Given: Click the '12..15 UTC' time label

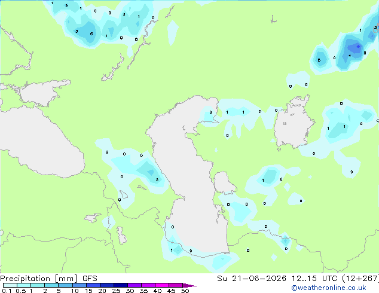Looking at the screenshot, I should coord(314,279).
